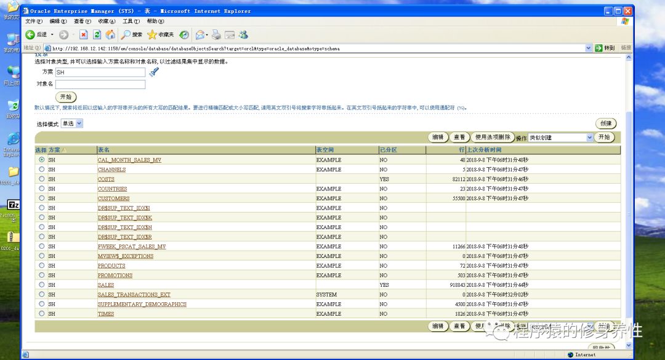
Task: Open the 查看 menu in the menu bar
Action: [81, 20]
